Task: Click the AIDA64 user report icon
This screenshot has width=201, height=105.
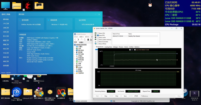Action: pos(88,39)
